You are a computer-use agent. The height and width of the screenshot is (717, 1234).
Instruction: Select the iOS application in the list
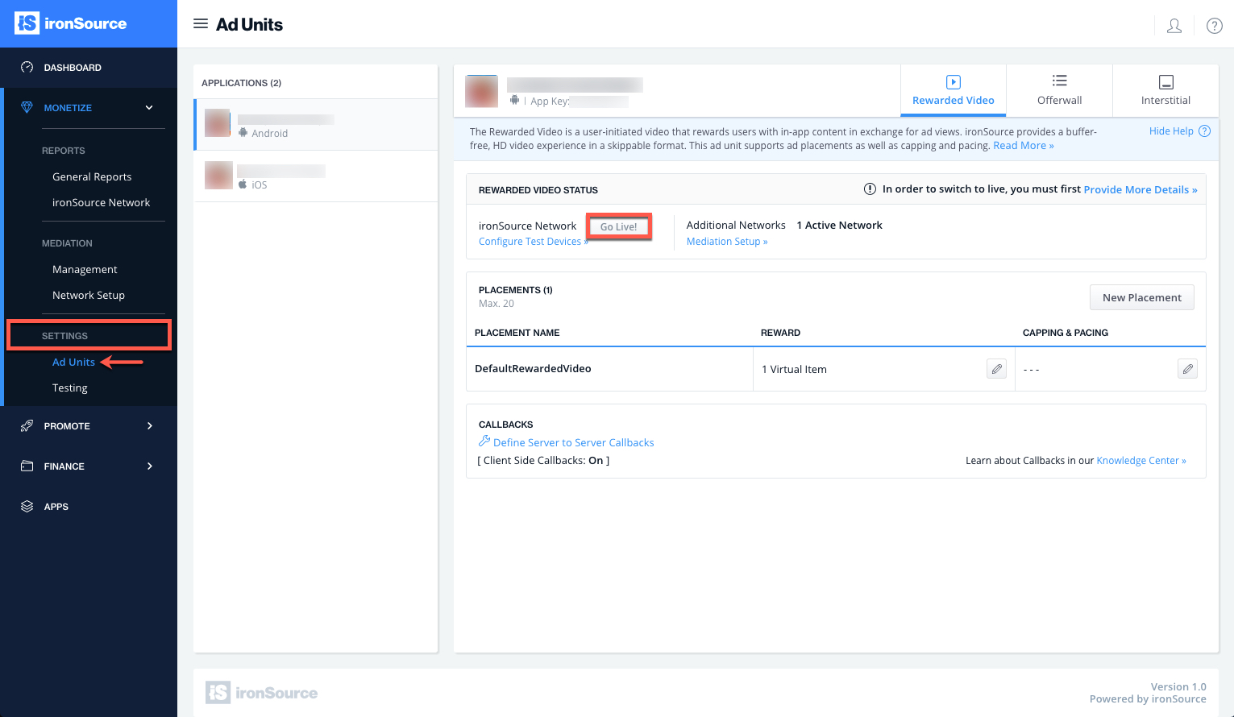click(315, 176)
